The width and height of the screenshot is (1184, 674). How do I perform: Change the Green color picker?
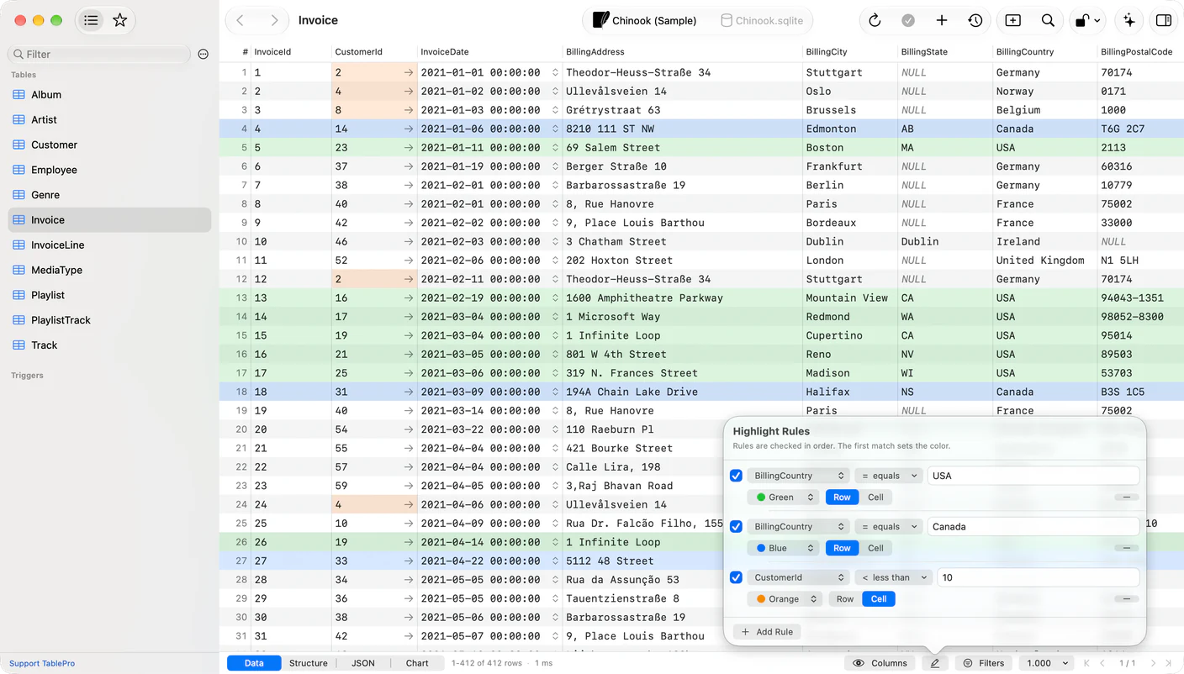[783, 498]
